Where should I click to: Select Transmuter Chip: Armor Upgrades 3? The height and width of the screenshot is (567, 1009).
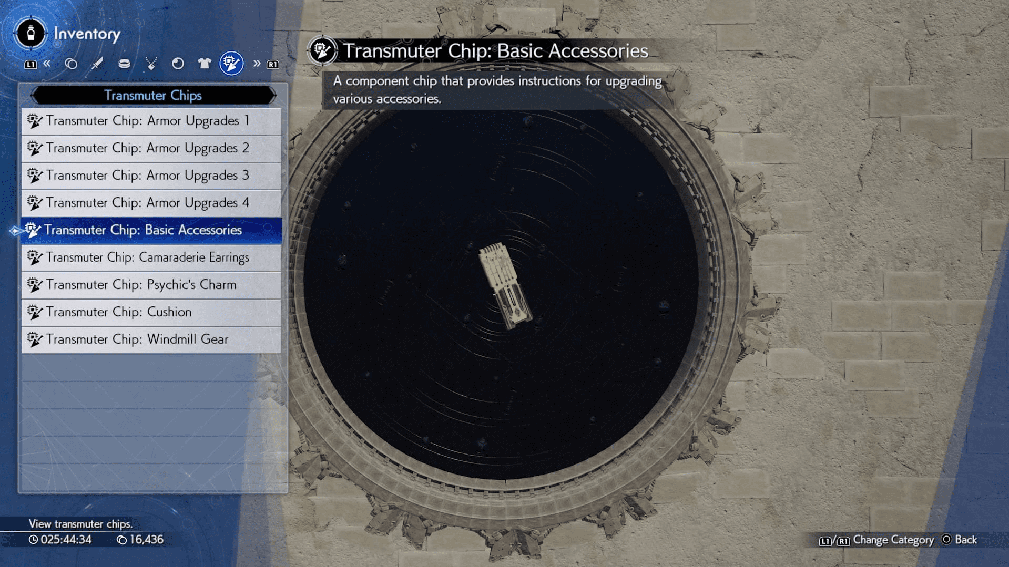pos(151,176)
